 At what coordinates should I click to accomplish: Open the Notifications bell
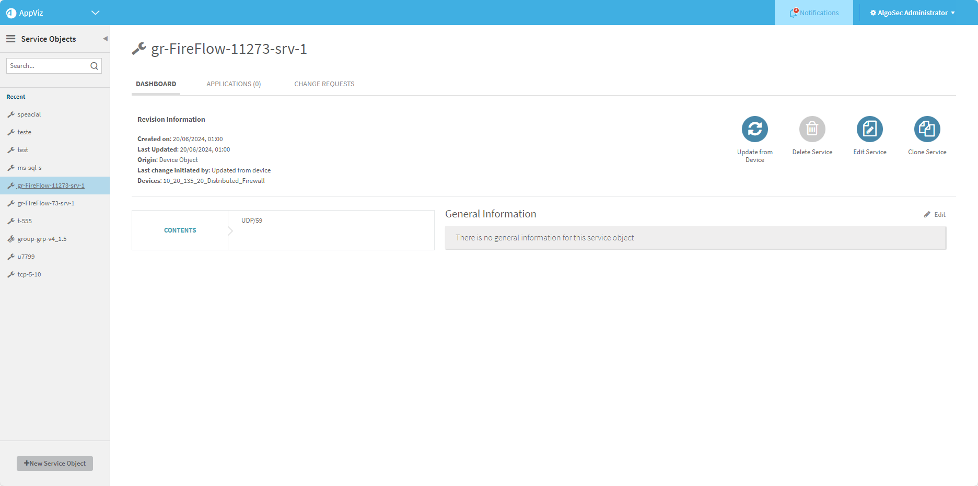click(x=794, y=13)
